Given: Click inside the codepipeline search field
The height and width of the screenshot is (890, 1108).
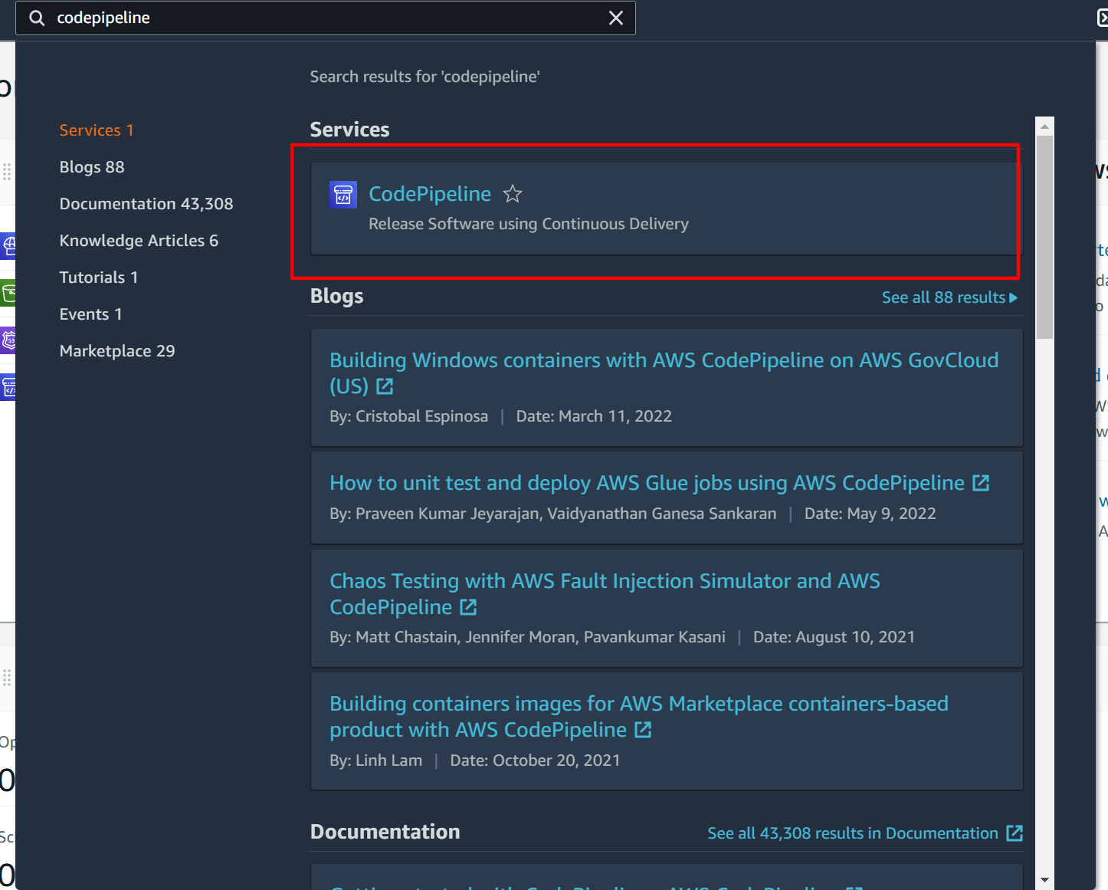Looking at the screenshot, I should [x=307, y=18].
